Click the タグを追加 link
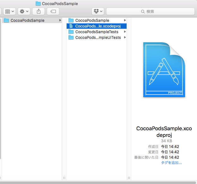The image size is (197, 184). point(171,163)
